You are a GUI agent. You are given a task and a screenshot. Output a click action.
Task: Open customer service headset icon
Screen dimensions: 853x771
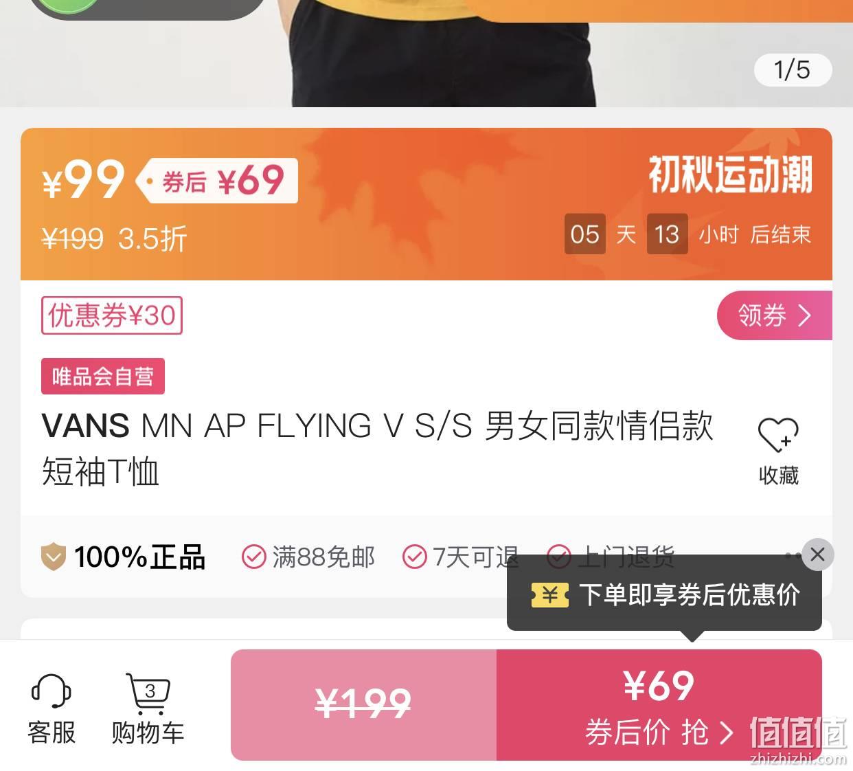(x=52, y=691)
